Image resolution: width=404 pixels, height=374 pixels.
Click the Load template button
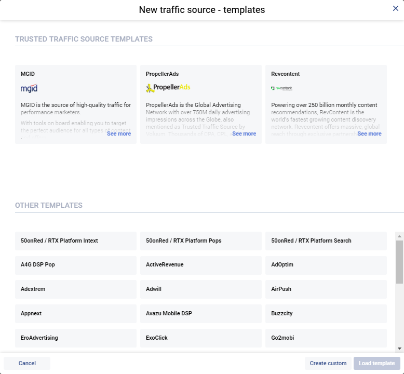tap(376, 363)
